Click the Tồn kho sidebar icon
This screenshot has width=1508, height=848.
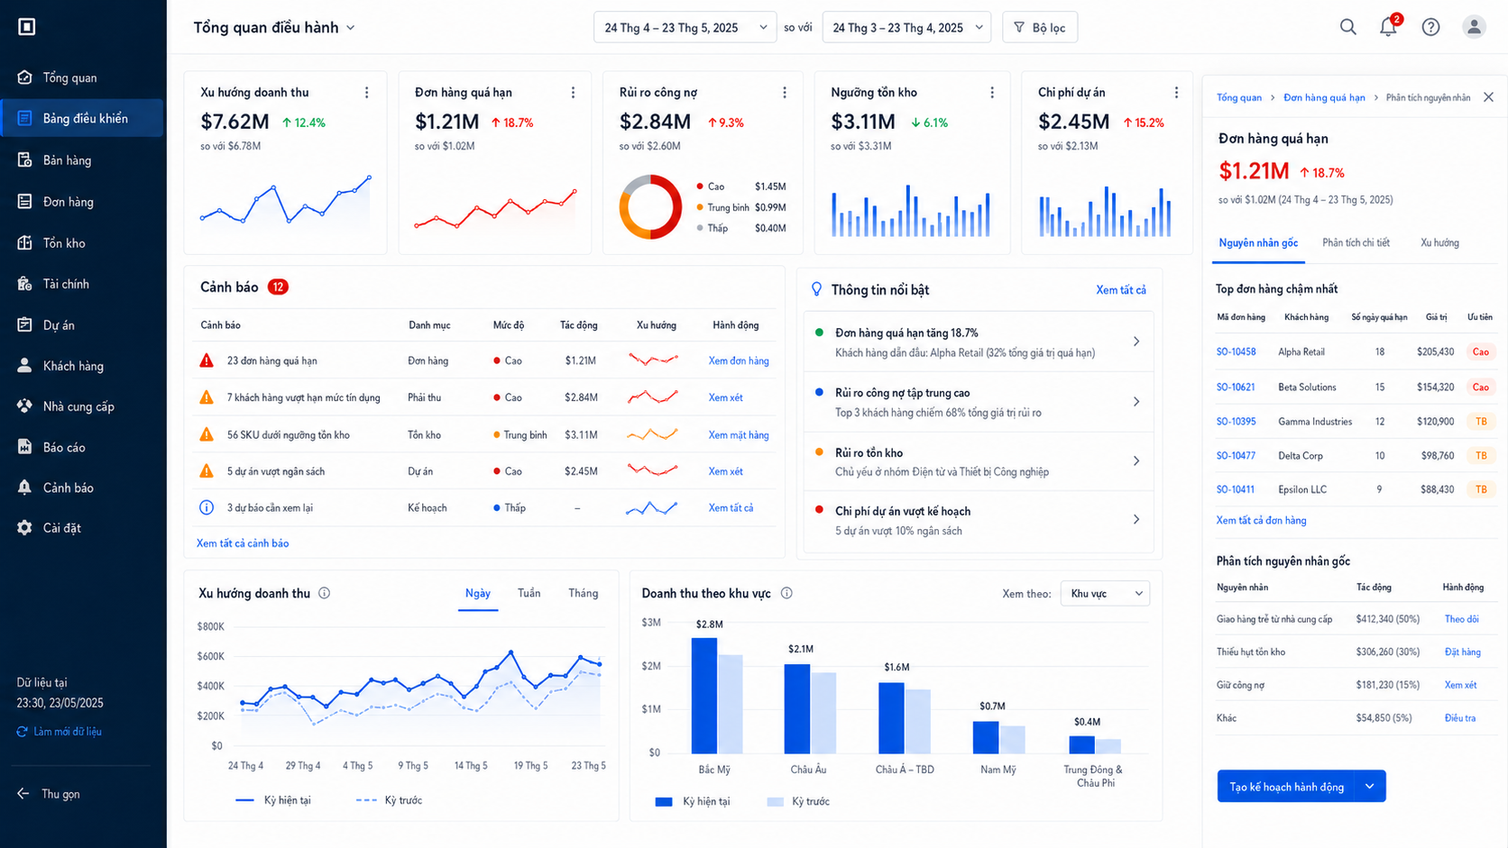pyautogui.click(x=25, y=242)
